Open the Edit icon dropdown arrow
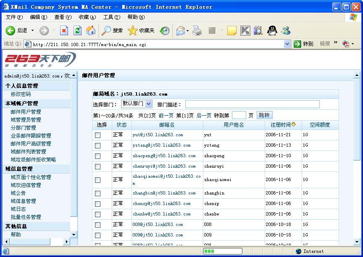 (x=221, y=31)
